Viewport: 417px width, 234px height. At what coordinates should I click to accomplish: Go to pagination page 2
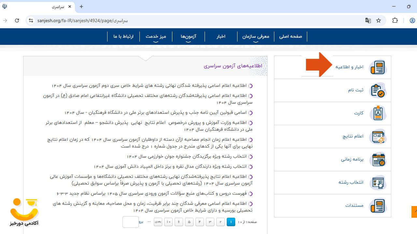221,222
